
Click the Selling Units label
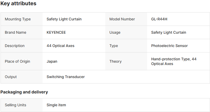pyautogui.click(x=15, y=105)
